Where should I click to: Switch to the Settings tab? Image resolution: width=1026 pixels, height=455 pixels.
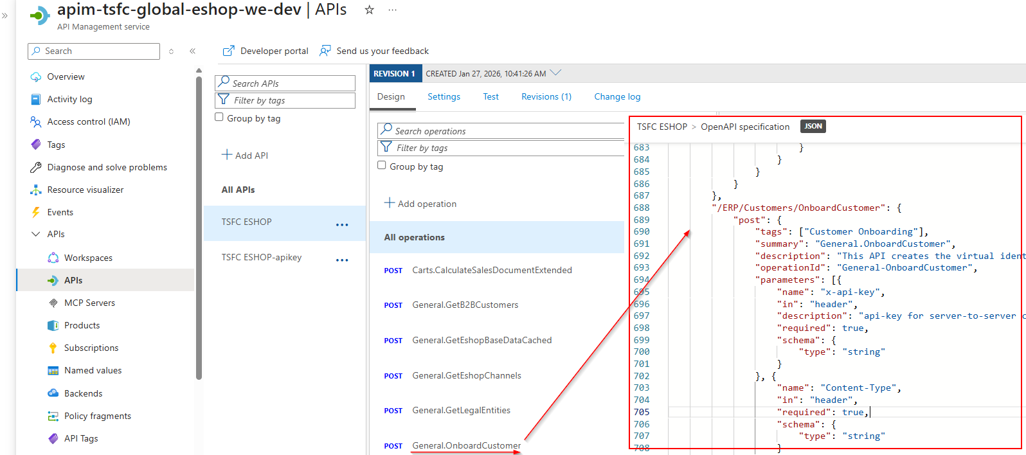(x=444, y=97)
